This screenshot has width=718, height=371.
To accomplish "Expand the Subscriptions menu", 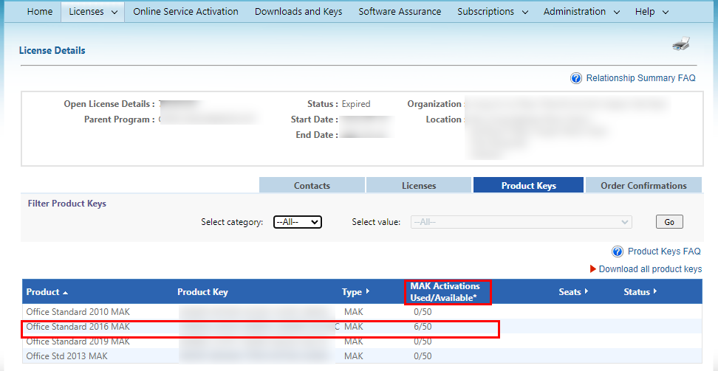I will point(493,12).
